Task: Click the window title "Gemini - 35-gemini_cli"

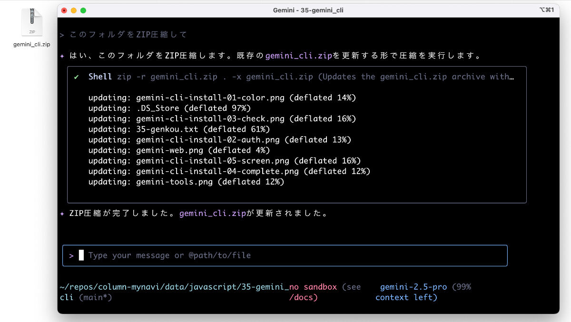Action: (308, 10)
